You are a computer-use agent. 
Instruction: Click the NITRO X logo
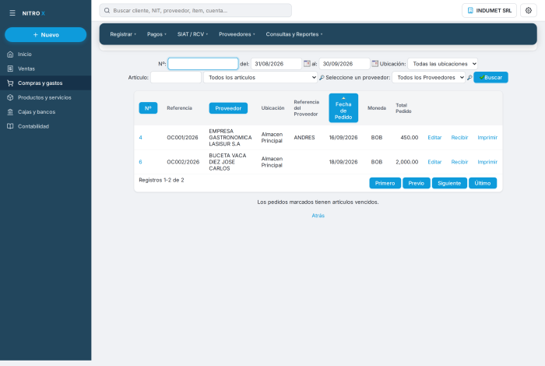click(33, 13)
